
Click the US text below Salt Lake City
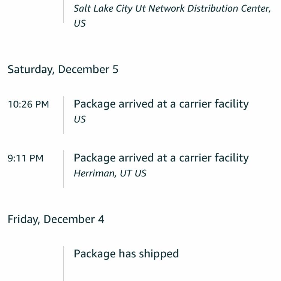pos(80,24)
